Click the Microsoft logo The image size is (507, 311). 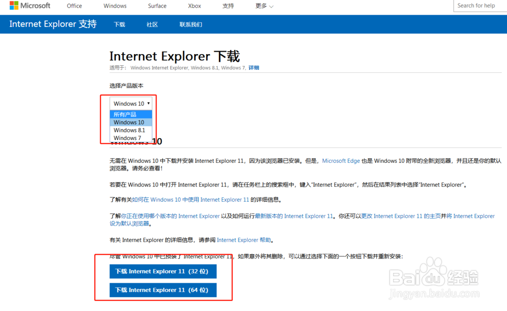click(30, 6)
